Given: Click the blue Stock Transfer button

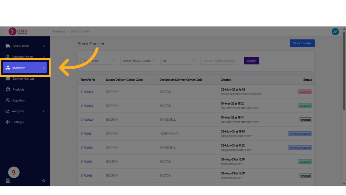Looking at the screenshot, I should coord(302,43).
